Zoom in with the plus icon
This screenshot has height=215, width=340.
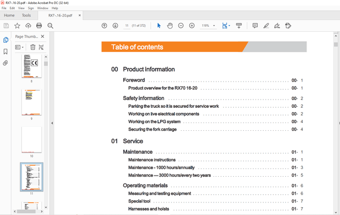click(x=192, y=26)
